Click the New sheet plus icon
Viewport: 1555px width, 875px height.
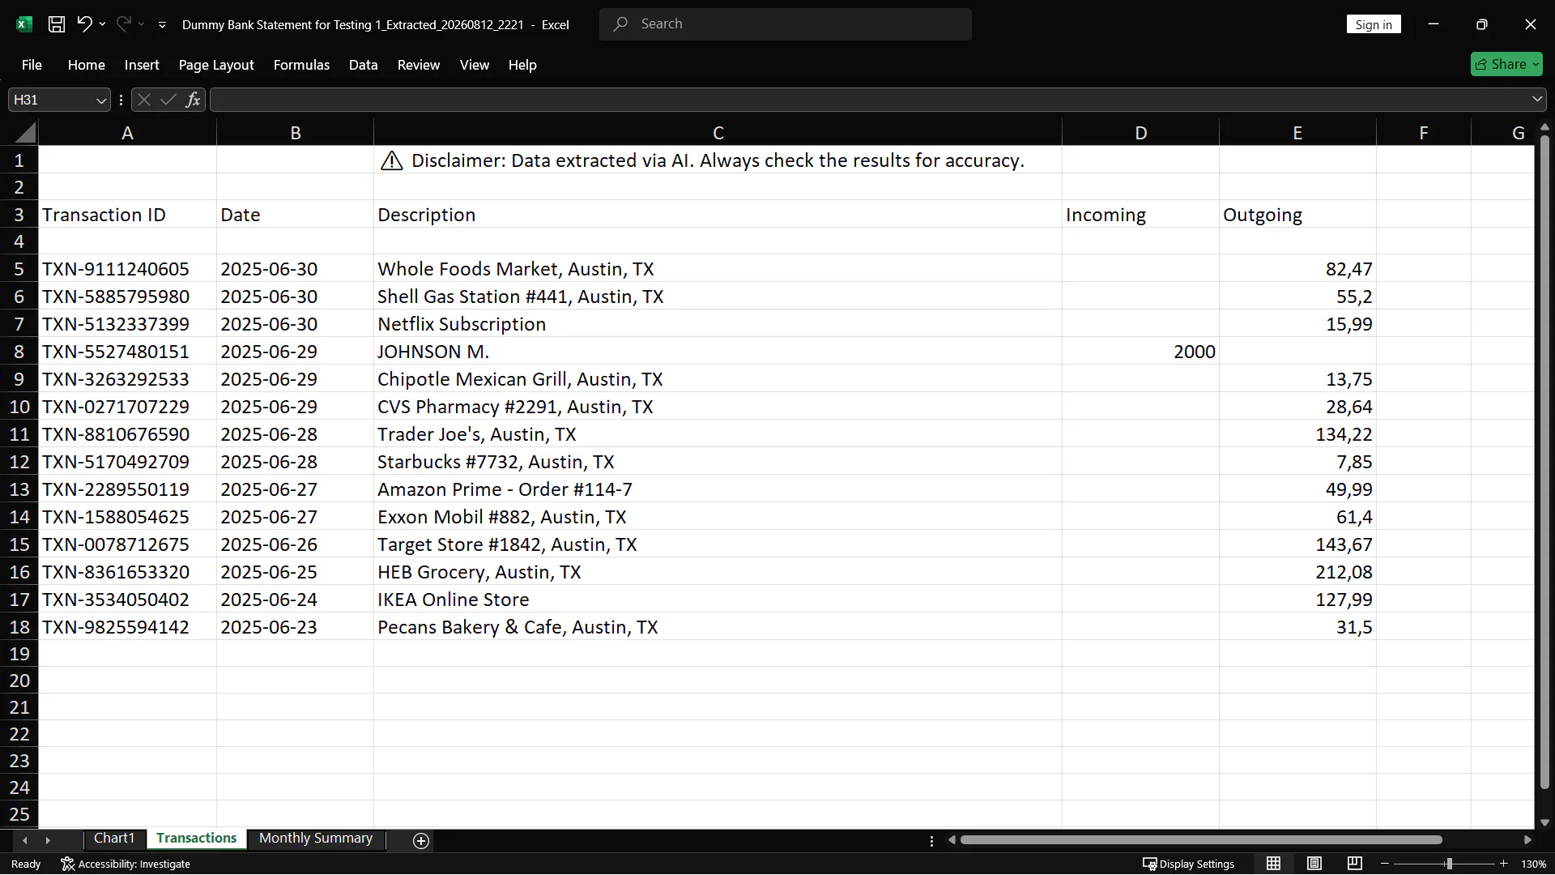pyautogui.click(x=421, y=841)
